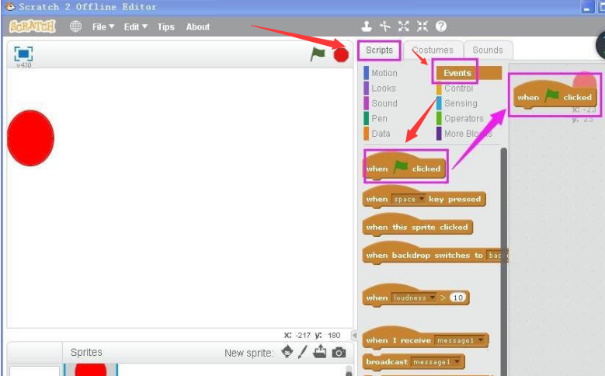605x376 pixels.
Task: Open the space key dropdown
Action: (409, 199)
